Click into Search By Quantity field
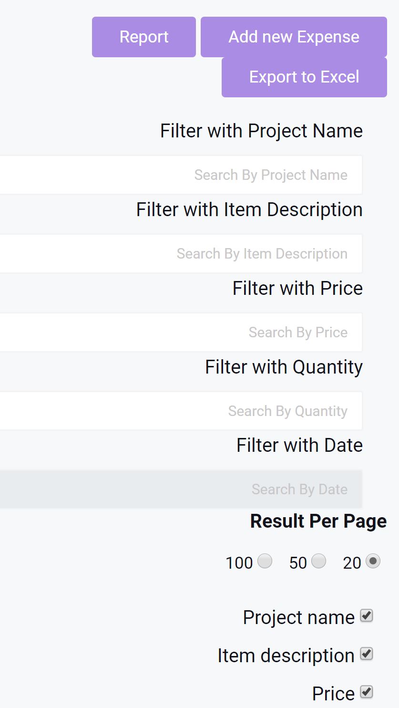 tap(181, 411)
